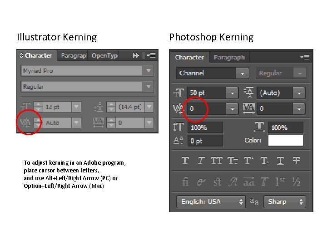The height and width of the screenshot is (245, 327).
Task: Click the Photoshop tracking VA icon
Action: 249,108
